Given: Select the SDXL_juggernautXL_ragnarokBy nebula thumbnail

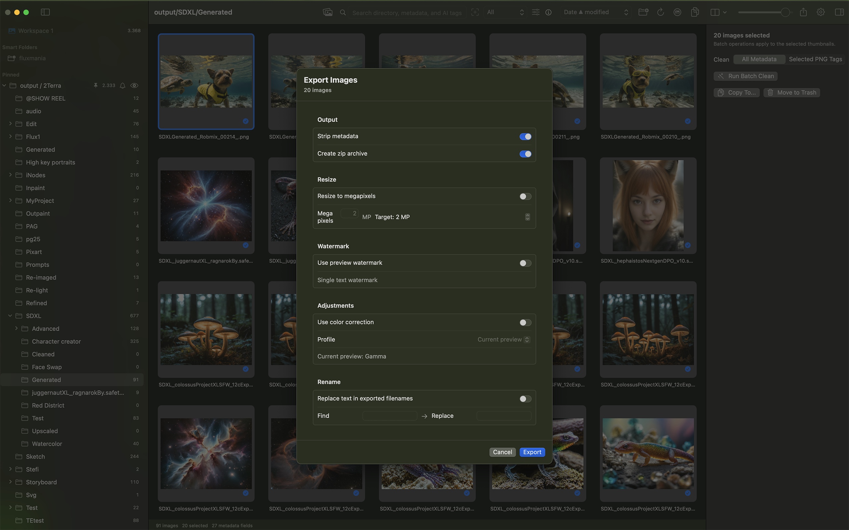Looking at the screenshot, I should tap(206, 206).
